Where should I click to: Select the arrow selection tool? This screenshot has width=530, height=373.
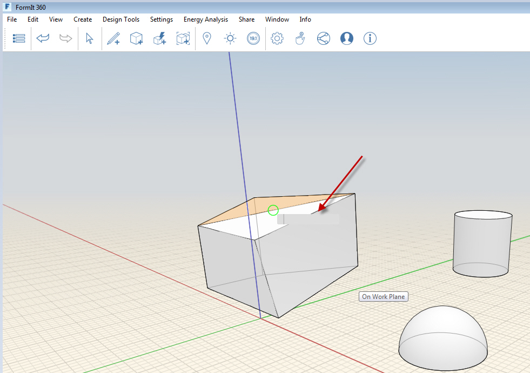[x=89, y=38]
